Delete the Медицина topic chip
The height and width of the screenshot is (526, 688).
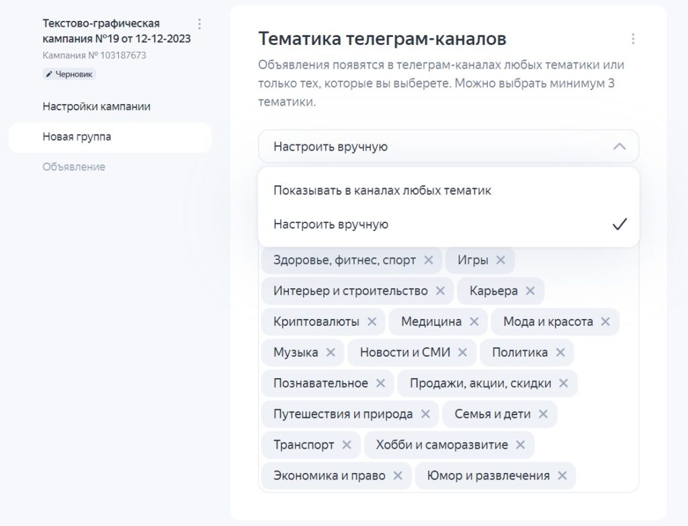[474, 322]
